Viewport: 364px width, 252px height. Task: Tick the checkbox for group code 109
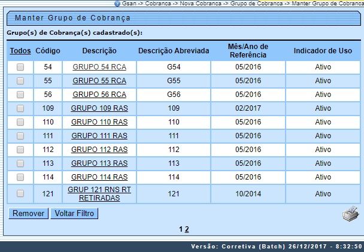pyautogui.click(x=20, y=108)
